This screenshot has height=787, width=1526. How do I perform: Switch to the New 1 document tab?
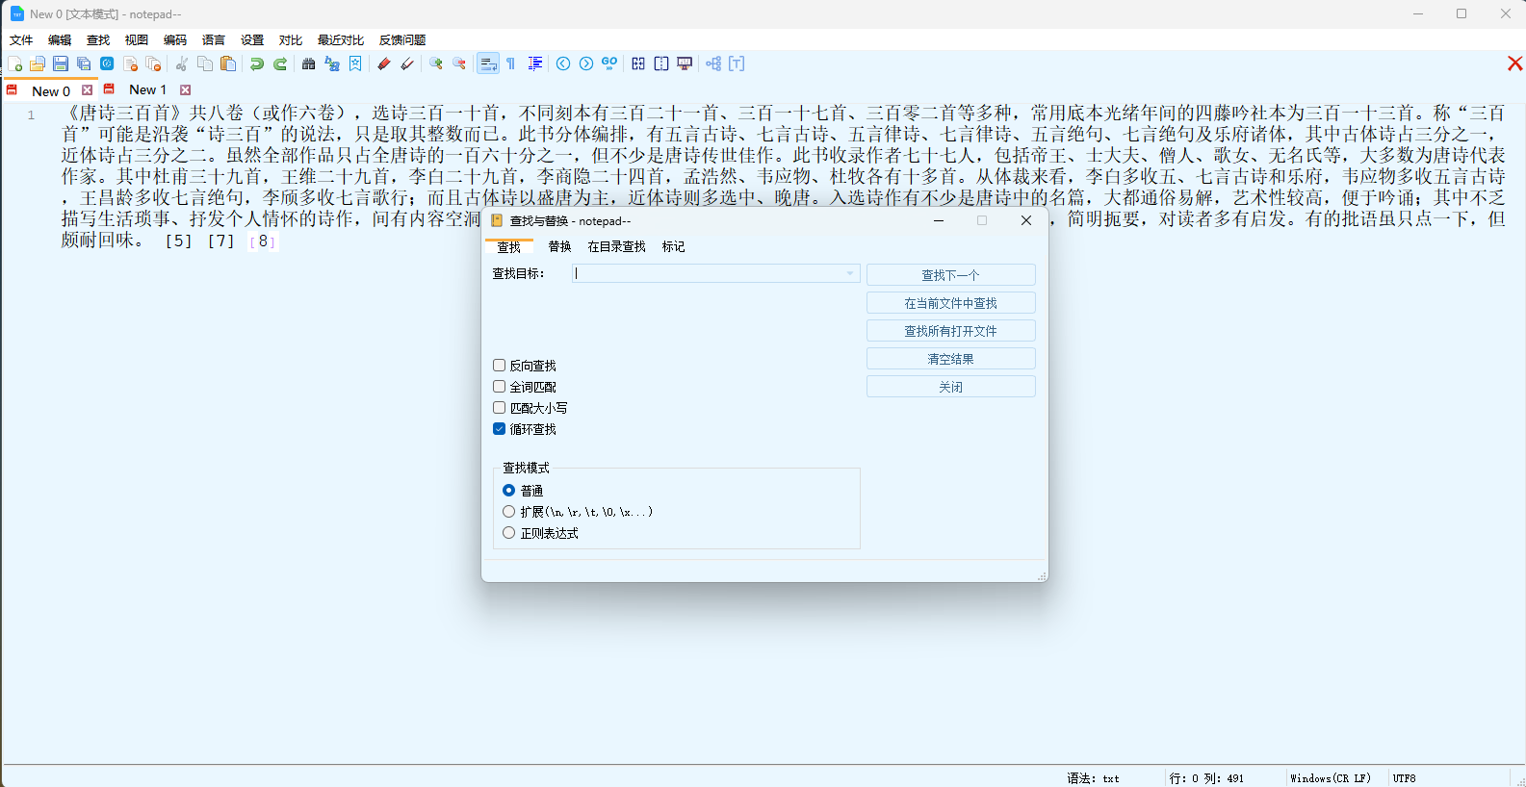pos(147,90)
